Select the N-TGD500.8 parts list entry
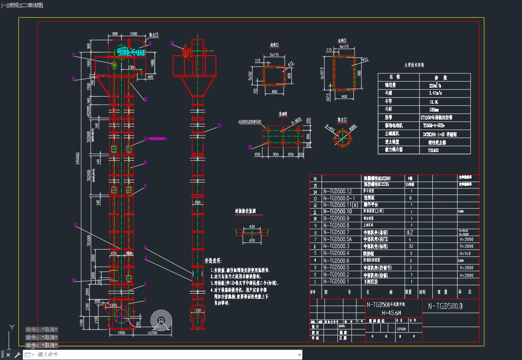Screen dimensions: 522x360 click(x=336, y=226)
